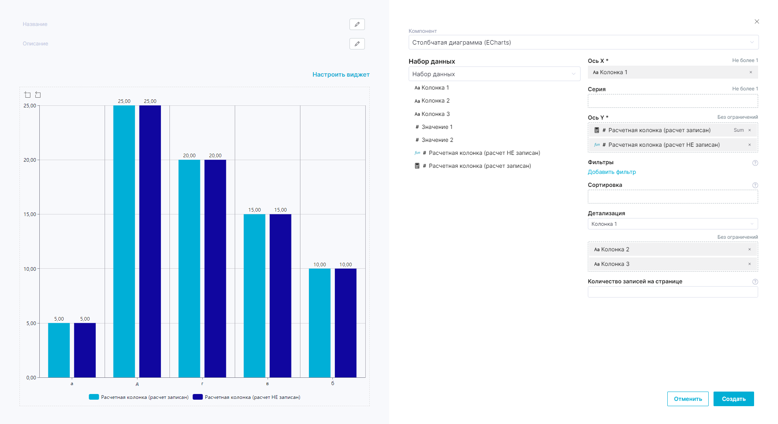
Task: Remove Колонка 2 from Детализация list
Action: tap(749, 250)
